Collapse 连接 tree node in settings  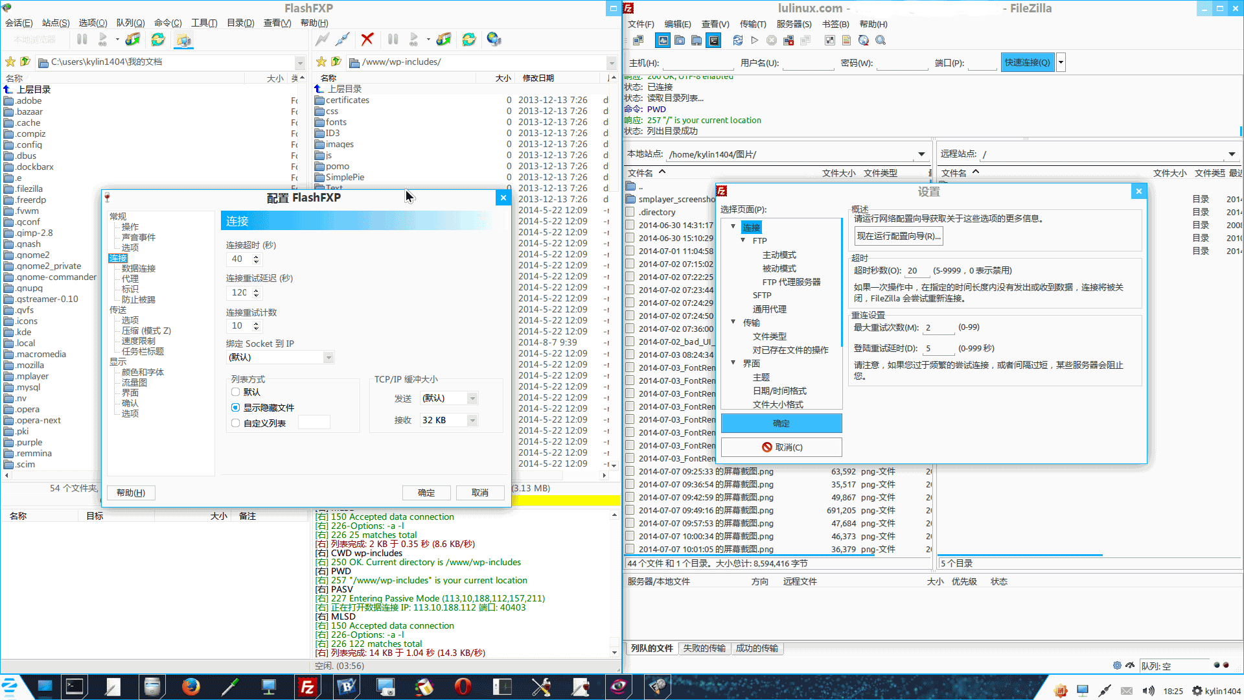tap(733, 227)
